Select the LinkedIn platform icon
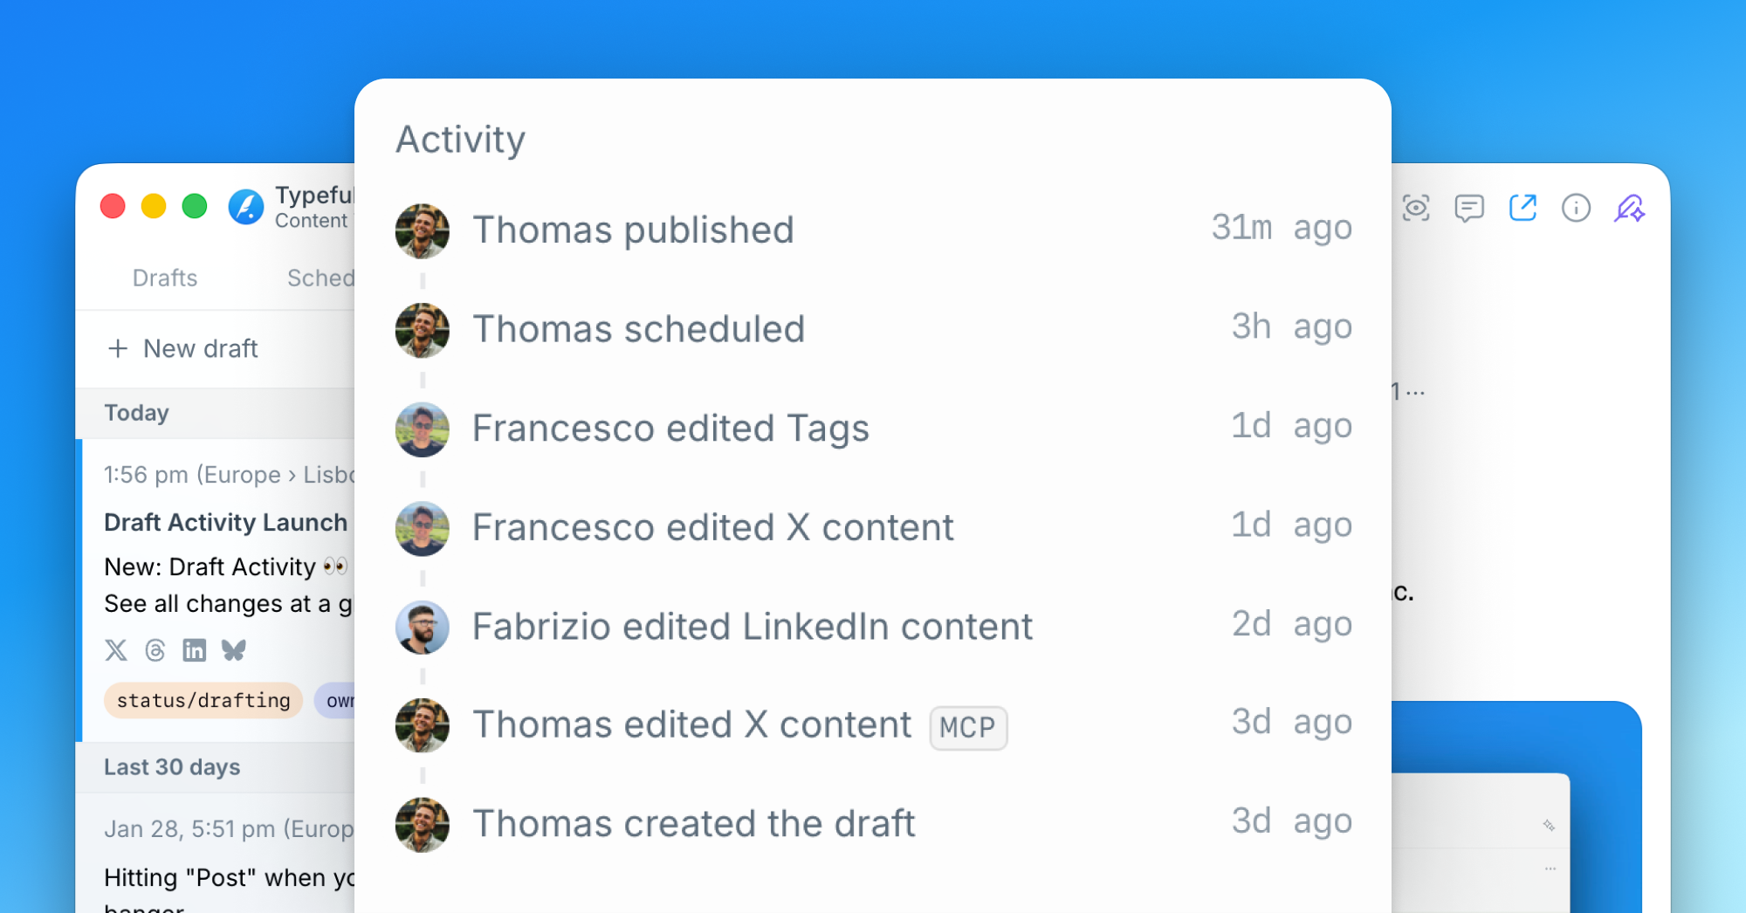Viewport: 1746px width, 913px height. [x=195, y=650]
